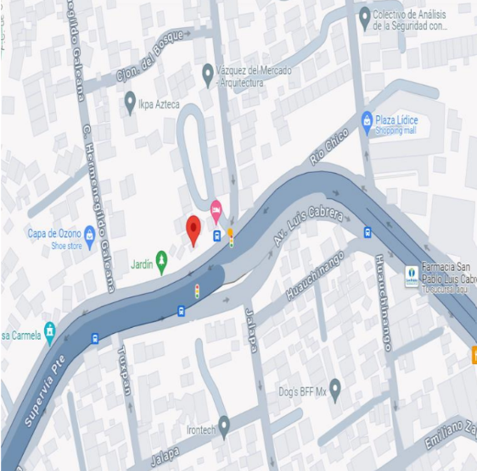Open the Capa de Ozono label text

pos(54,233)
